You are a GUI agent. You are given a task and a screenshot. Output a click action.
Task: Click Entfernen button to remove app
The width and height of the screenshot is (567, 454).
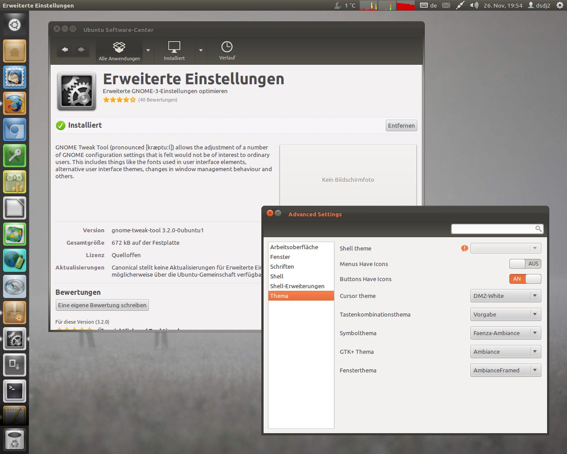(x=401, y=125)
